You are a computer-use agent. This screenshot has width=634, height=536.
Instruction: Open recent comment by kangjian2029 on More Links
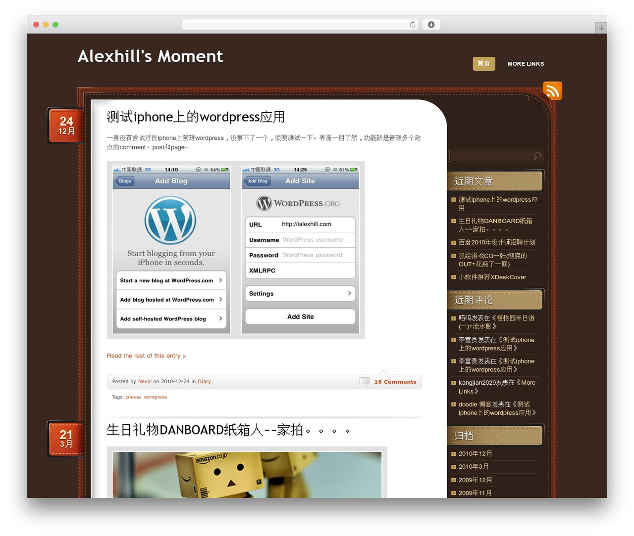coord(497,387)
